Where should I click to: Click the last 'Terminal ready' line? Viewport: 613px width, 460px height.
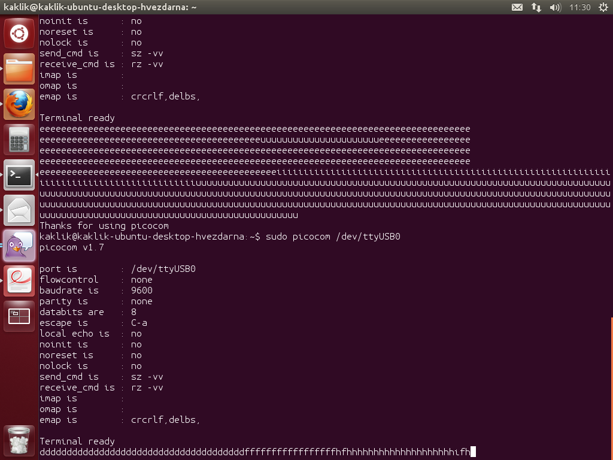pos(77,441)
